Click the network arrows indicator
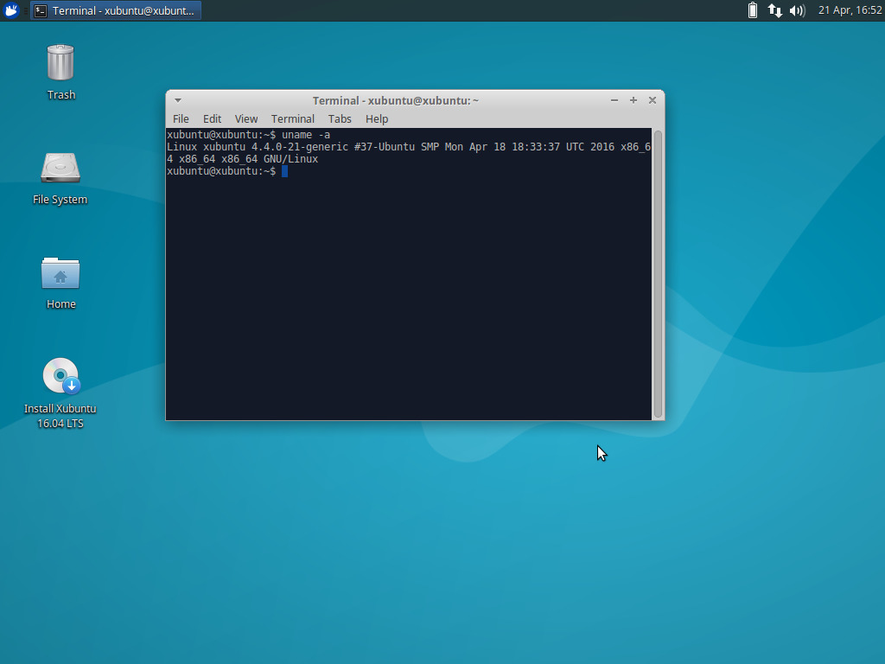This screenshot has width=885, height=664. 774,10
